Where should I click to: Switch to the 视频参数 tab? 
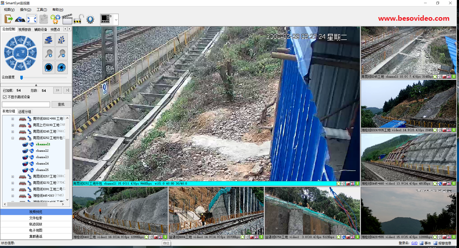tap(25, 29)
